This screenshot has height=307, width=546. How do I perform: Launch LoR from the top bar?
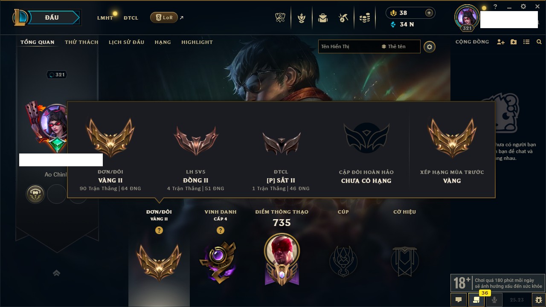[164, 17]
